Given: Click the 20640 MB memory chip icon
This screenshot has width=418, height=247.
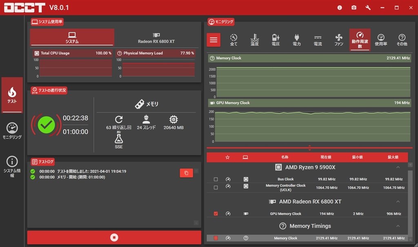Looking at the screenshot, I should pyautogui.click(x=173, y=119).
